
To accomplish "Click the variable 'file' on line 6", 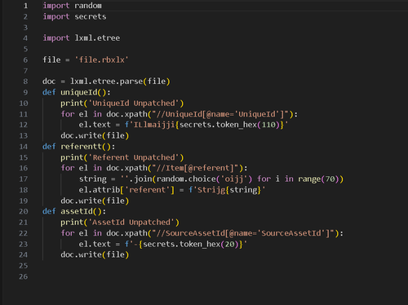I will click(x=51, y=60).
